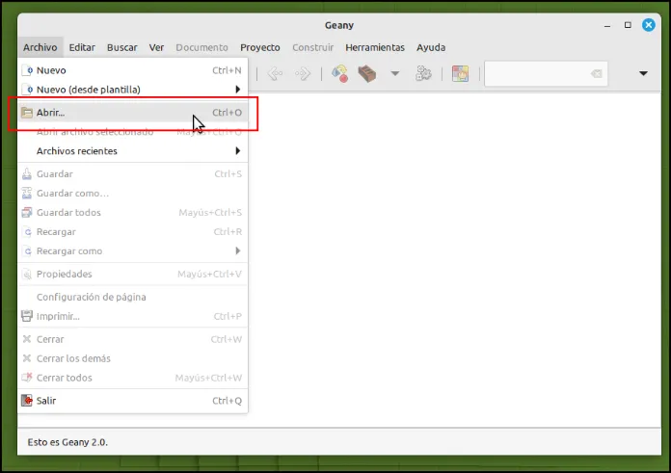Open the toolbar overflow dropdown arrow
This screenshot has width=671, height=473.
pos(643,73)
